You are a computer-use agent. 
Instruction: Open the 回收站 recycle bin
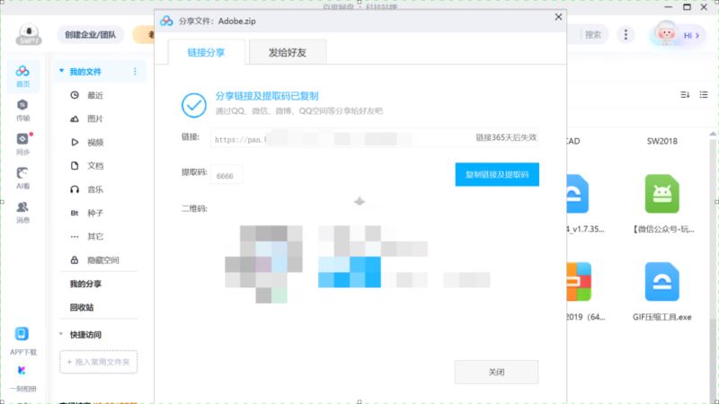[x=82, y=307]
